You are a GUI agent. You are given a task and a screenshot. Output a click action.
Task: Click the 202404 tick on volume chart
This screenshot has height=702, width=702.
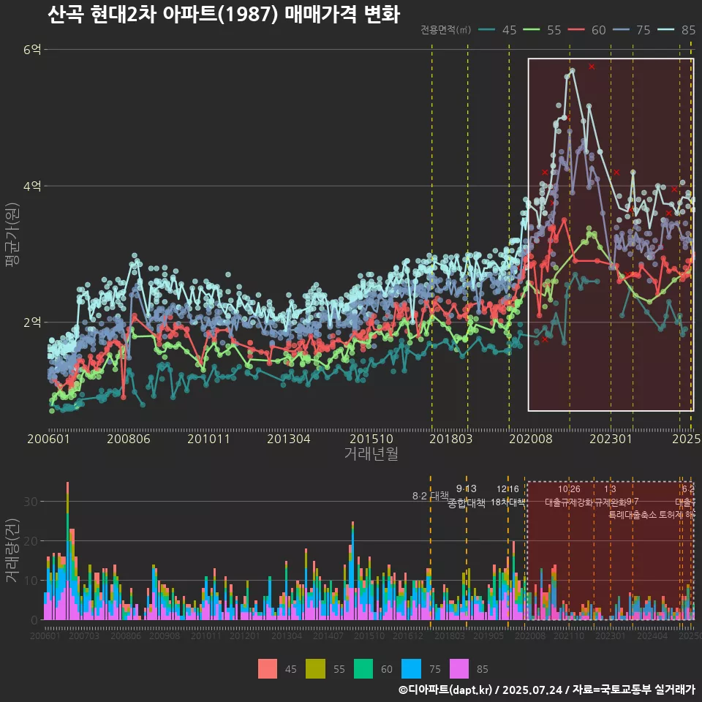pyautogui.click(x=652, y=635)
